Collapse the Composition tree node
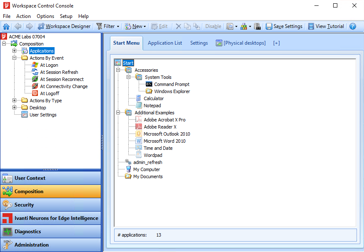364x252 pixels. (4, 43)
